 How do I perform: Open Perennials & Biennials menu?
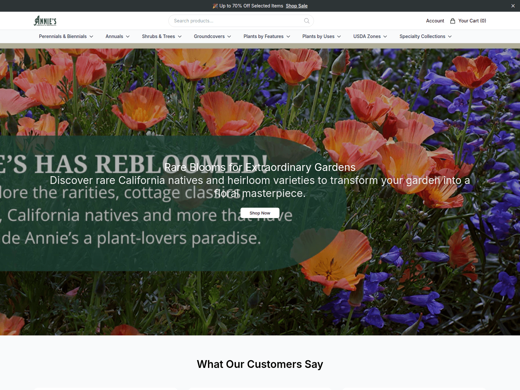66,36
